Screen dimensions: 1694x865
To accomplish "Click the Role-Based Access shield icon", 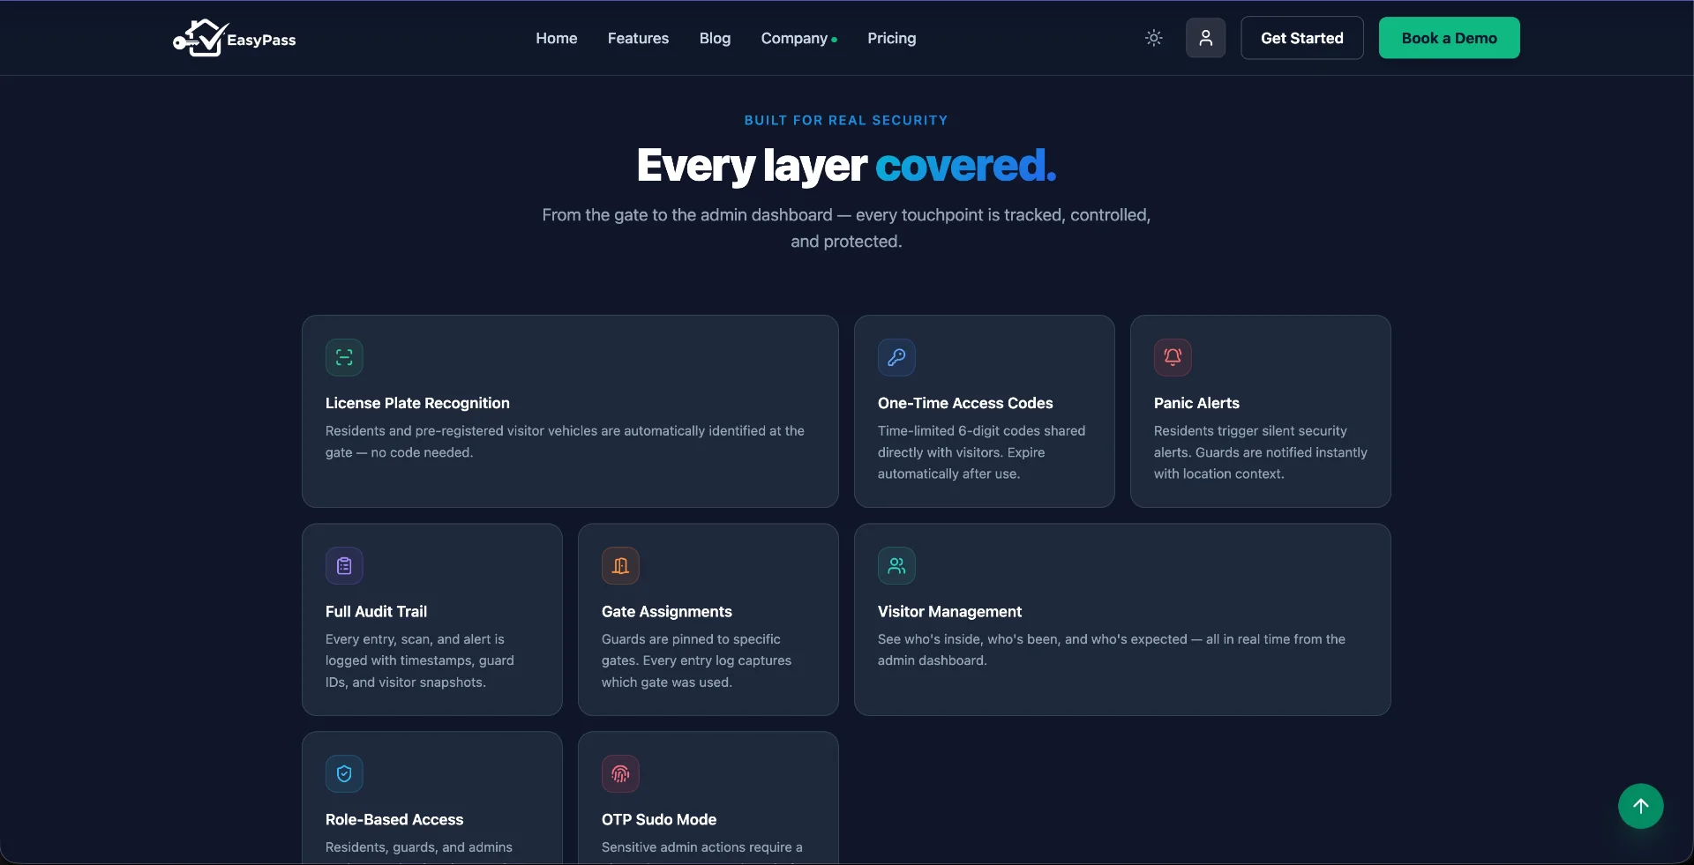I will coord(344,774).
